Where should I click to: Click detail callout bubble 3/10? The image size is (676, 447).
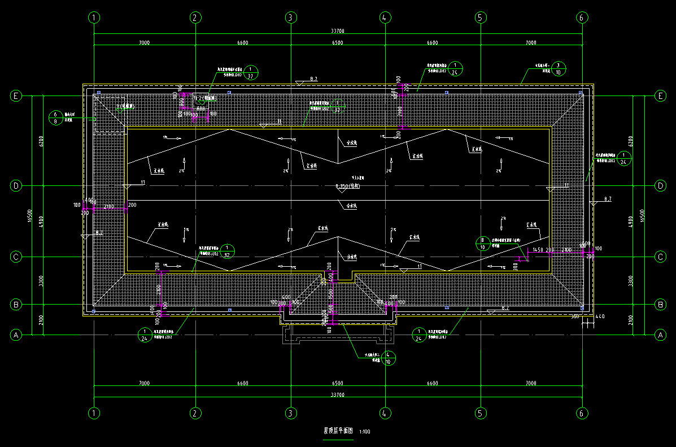click(x=559, y=68)
